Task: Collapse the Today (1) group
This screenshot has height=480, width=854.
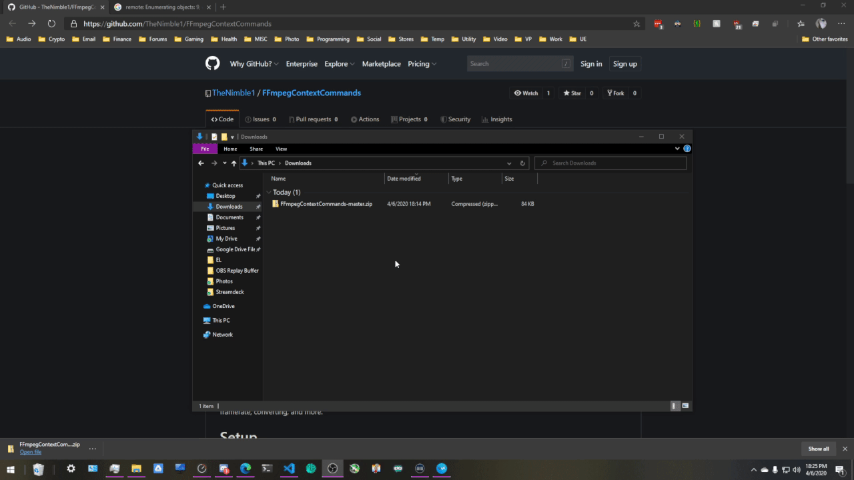Action: [x=269, y=192]
